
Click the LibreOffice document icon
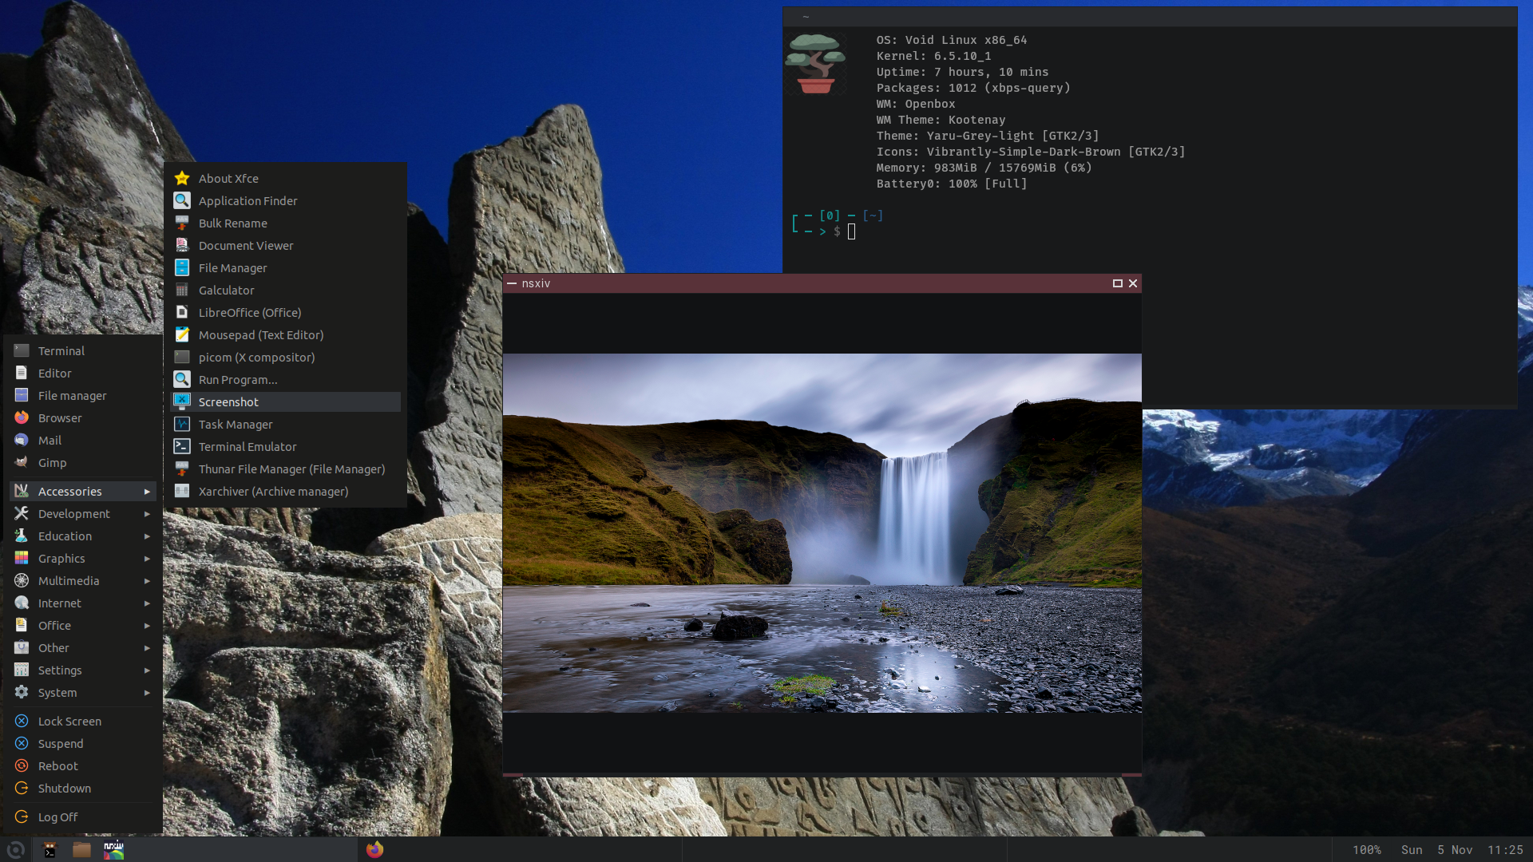182,312
